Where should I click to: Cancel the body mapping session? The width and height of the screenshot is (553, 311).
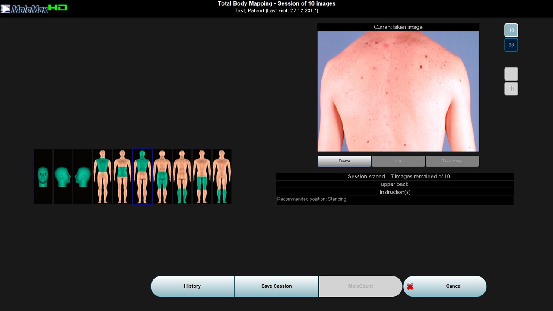click(x=445, y=286)
